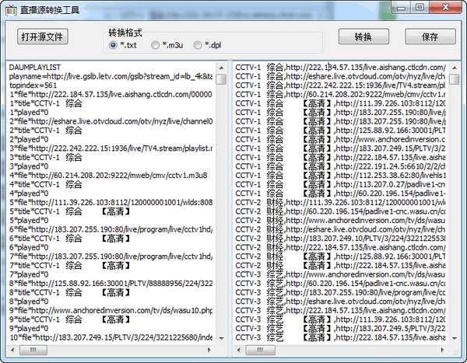Choose the *.m3u format option
Image resolution: width=467 pixels, height=363 pixels.
click(156, 45)
